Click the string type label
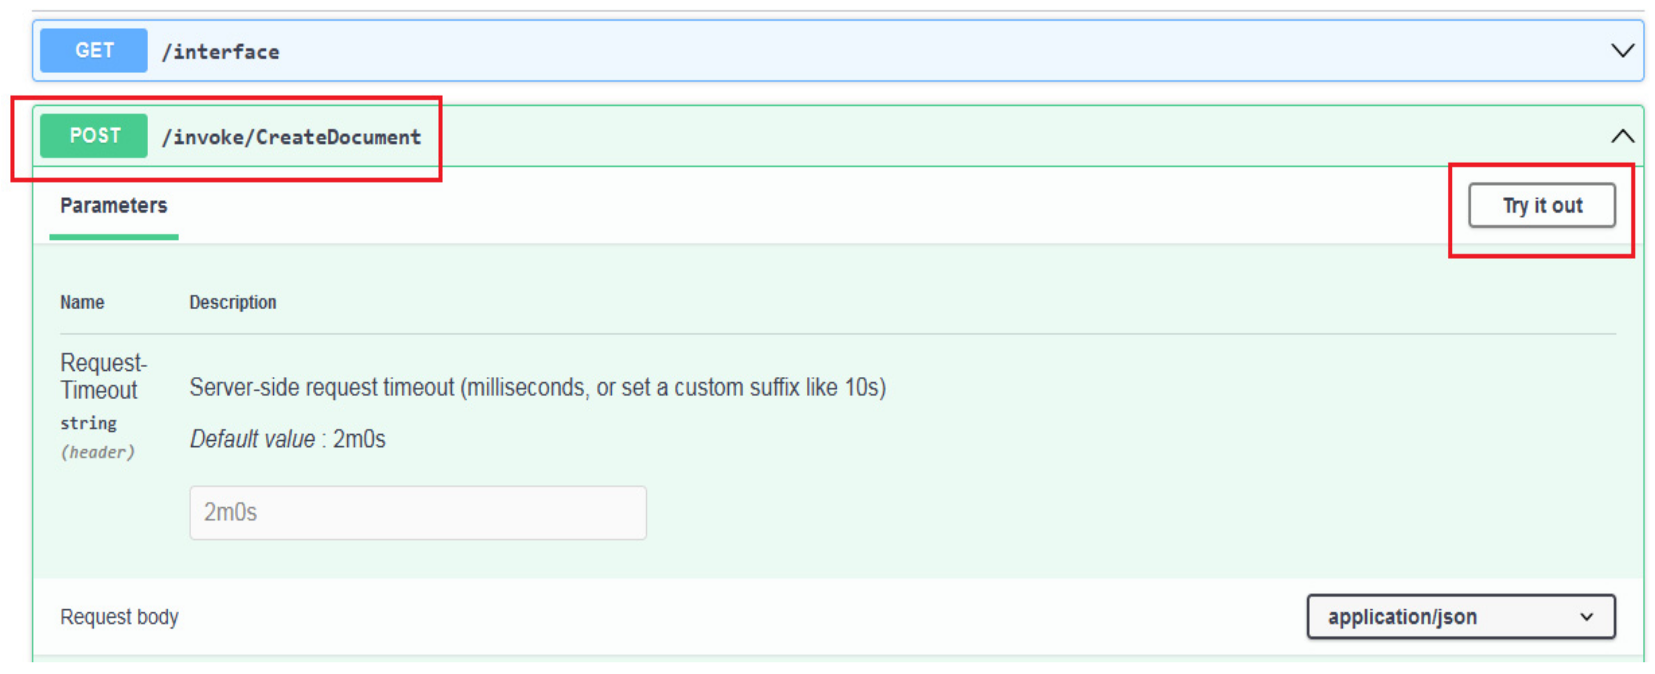The image size is (1655, 674). click(89, 423)
